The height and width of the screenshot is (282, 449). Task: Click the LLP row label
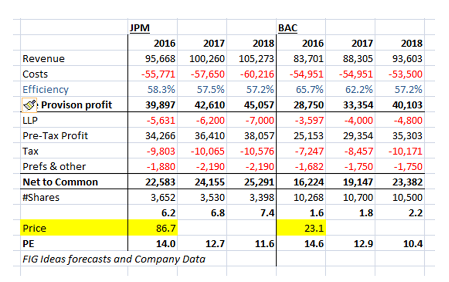[x=30, y=120]
